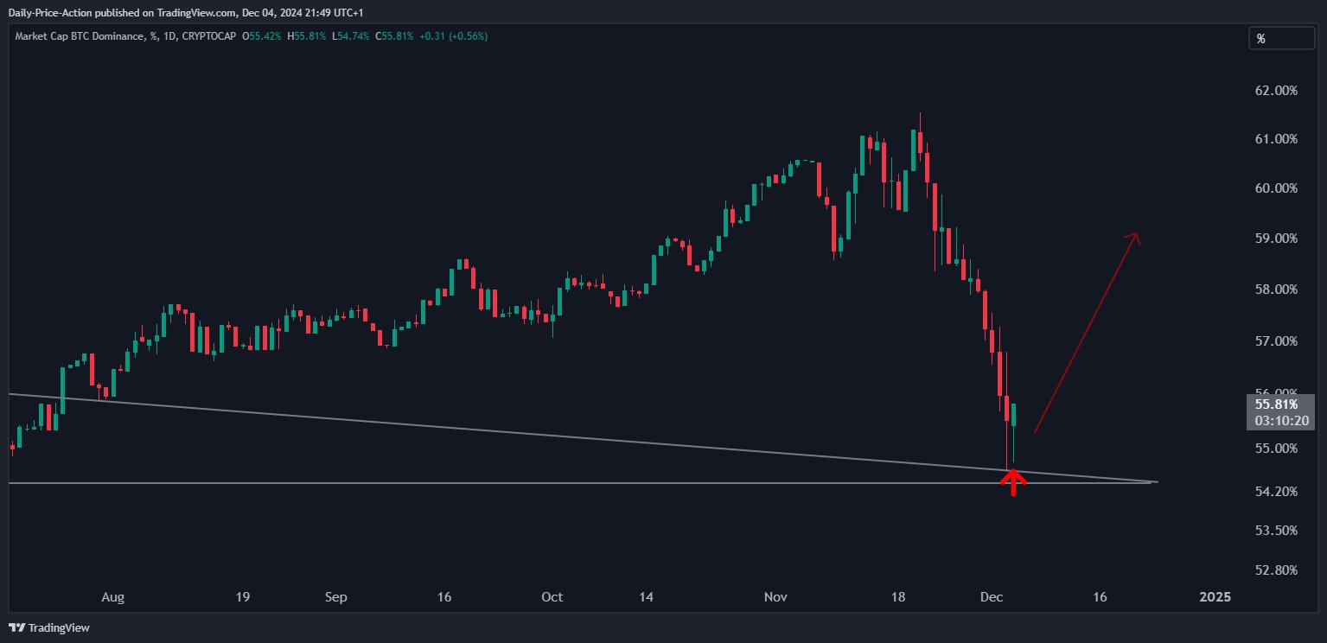Click the close value C55.81%
Viewport: 1327px width, 643px height.
(x=394, y=36)
